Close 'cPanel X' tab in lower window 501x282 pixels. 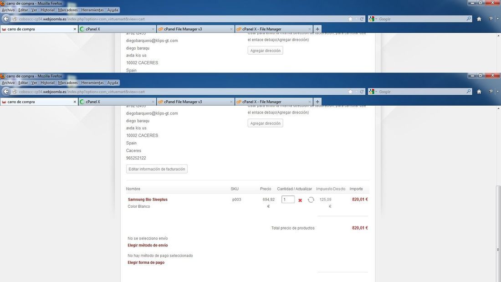[153, 102]
